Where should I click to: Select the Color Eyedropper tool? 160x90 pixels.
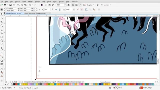coord(2,69)
